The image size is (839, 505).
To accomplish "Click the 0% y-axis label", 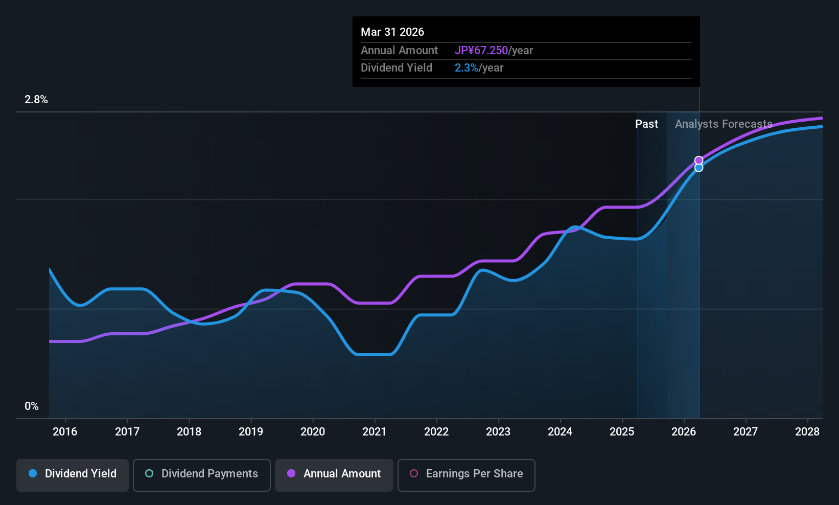I will pos(32,406).
